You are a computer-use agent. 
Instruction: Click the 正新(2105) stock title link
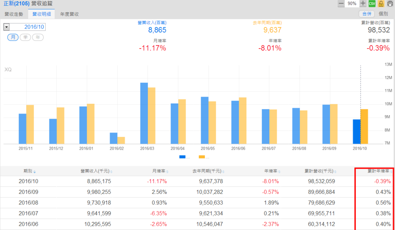pyautogui.click(x=16, y=3)
